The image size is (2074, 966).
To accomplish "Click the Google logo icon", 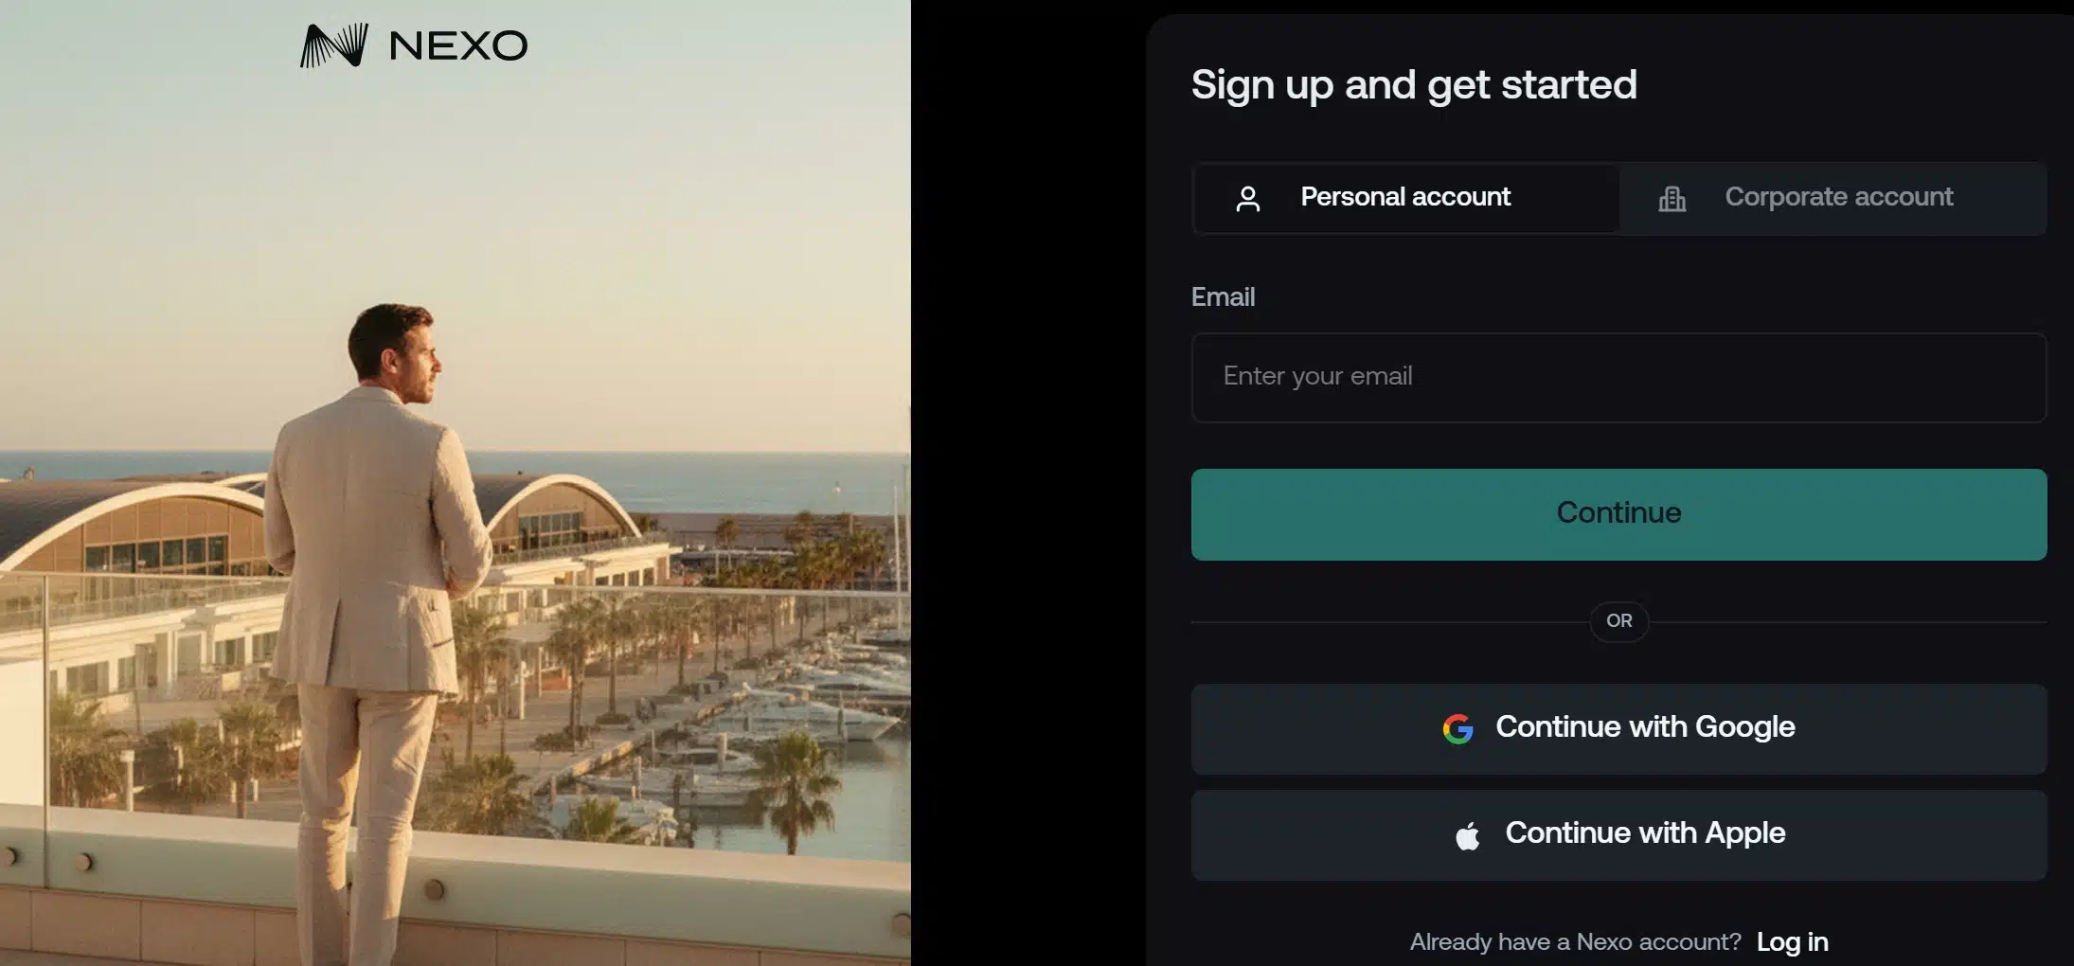I will (1459, 727).
